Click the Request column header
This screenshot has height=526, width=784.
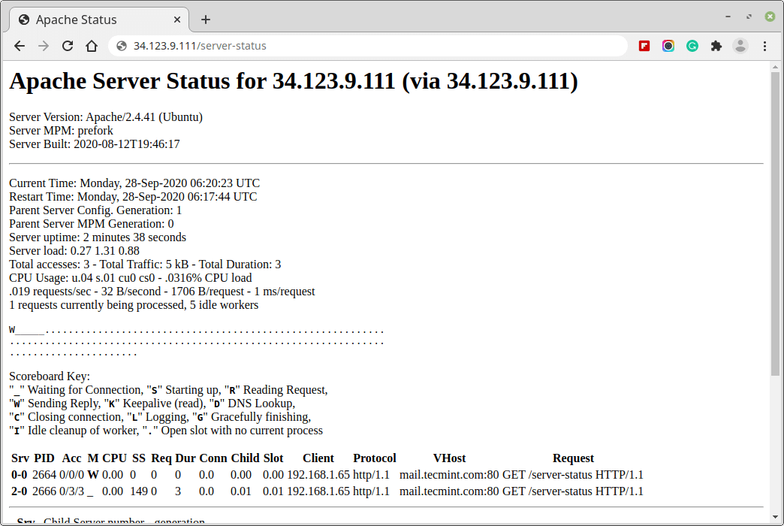point(573,458)
